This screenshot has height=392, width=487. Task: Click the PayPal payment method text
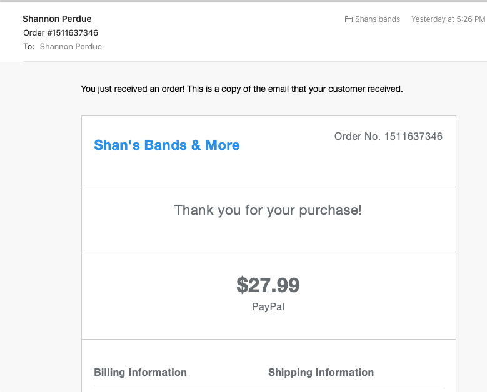point(268,306)
